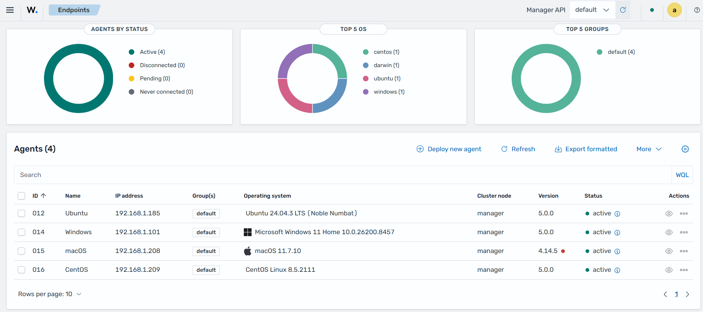This screenshot has width=703, height=312.
Task: Click default group badge for CentOS
Action: click(x=206, y=270)
